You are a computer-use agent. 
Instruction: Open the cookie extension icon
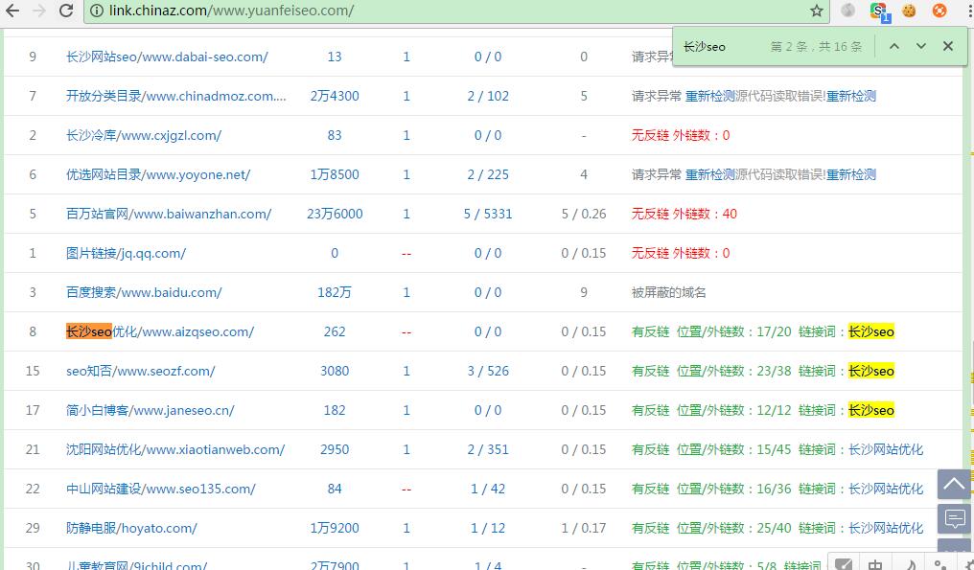pos(909,11)
